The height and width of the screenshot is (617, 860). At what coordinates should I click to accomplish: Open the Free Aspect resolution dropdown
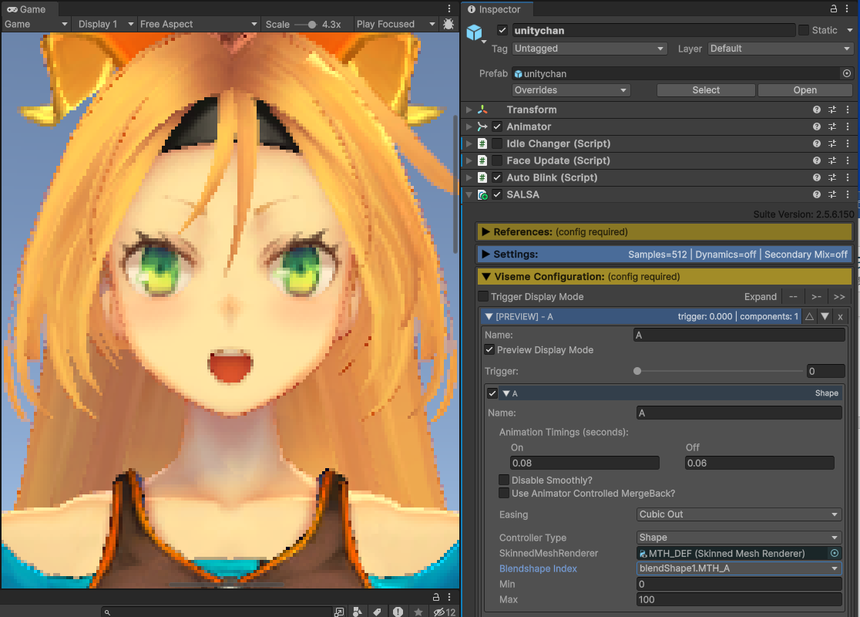pyautogui.click(x=198, y=24)
